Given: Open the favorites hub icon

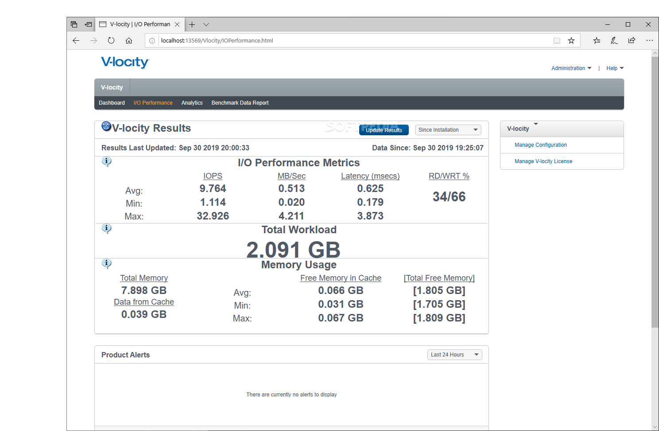Looking at the screenshot, I should (597, 40).
